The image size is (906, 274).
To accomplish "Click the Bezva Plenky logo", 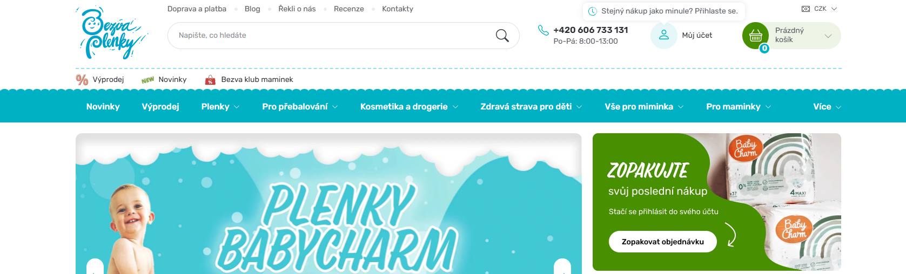I will click(x=112, y=33).
